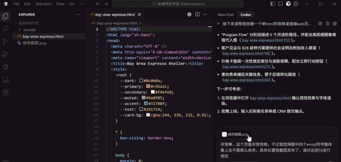Open the File menu
The height and width of the screenshot is (162, 341).
tap(16, 4)
